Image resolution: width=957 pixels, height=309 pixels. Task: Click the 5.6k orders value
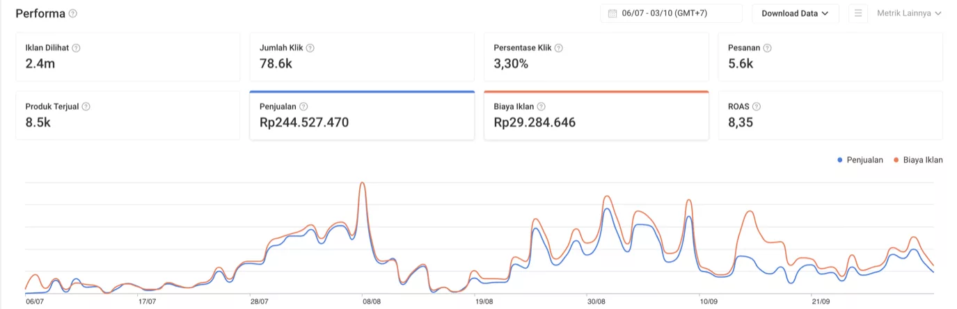pos(741,64)
